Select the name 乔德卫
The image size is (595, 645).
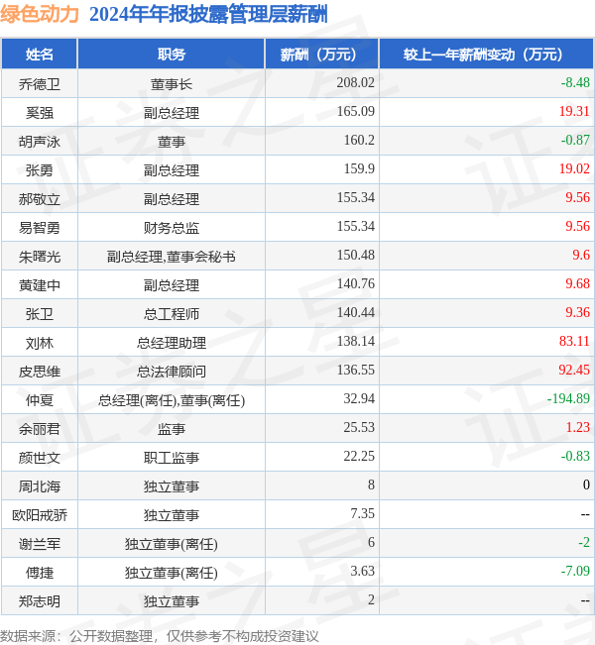click(x=39, y=84)
